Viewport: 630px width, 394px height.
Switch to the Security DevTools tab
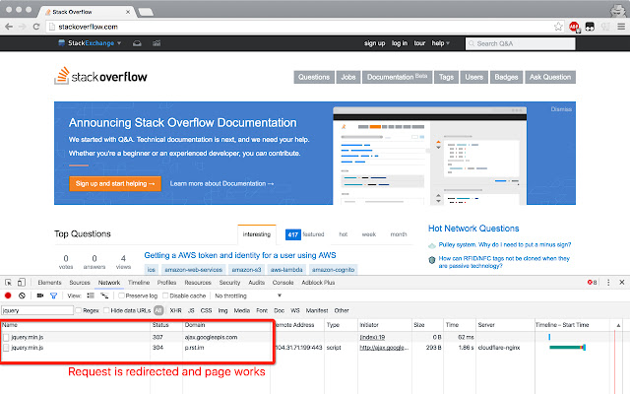pyautogui.click(x=229, y=283)
